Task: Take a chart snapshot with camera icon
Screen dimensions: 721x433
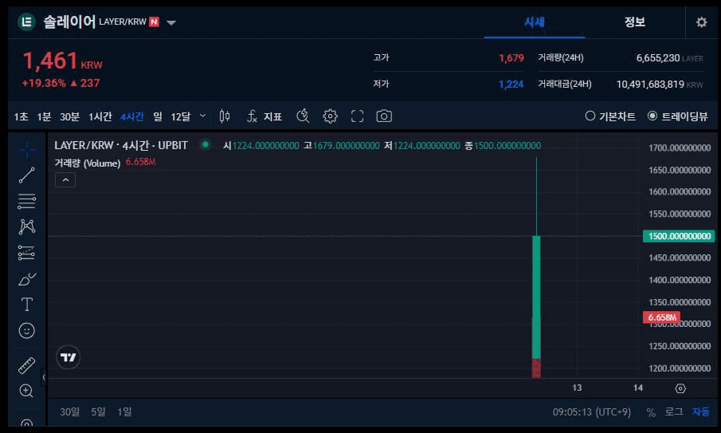Action: point(384,116)
